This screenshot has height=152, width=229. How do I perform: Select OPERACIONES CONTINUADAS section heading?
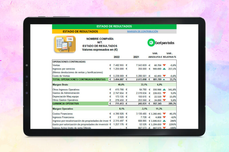69,62
